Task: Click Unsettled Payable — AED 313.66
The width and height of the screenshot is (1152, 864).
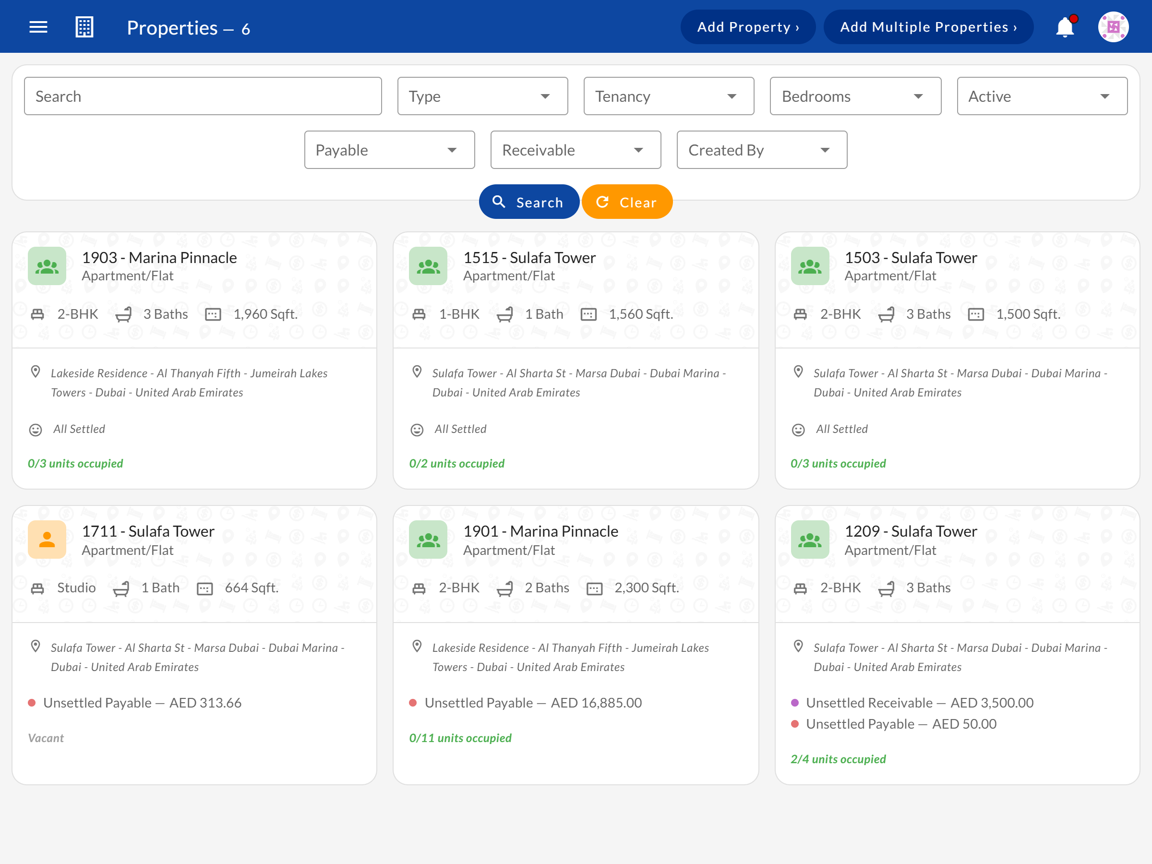Action: pyautogui.click(x=142, y=703)
